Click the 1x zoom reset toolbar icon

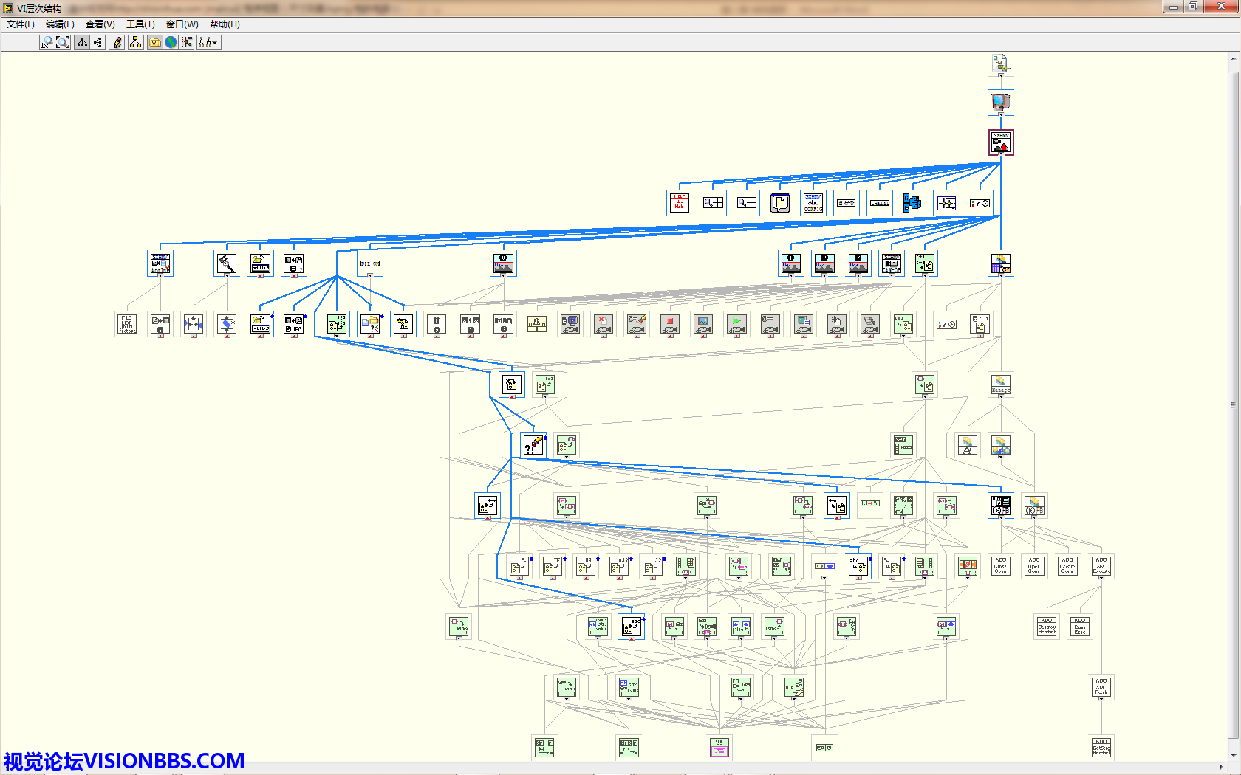tap(47, 43)
